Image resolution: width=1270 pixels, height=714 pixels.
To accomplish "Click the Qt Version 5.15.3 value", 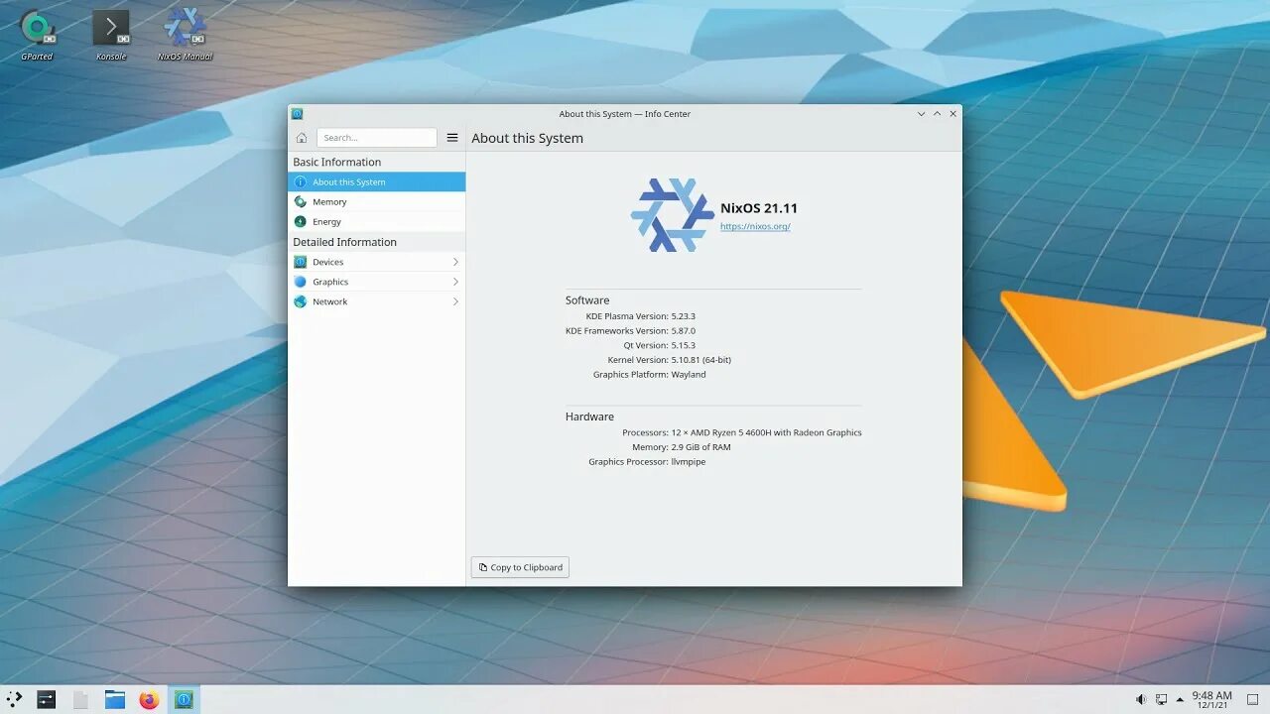I will tap(683, 345).
